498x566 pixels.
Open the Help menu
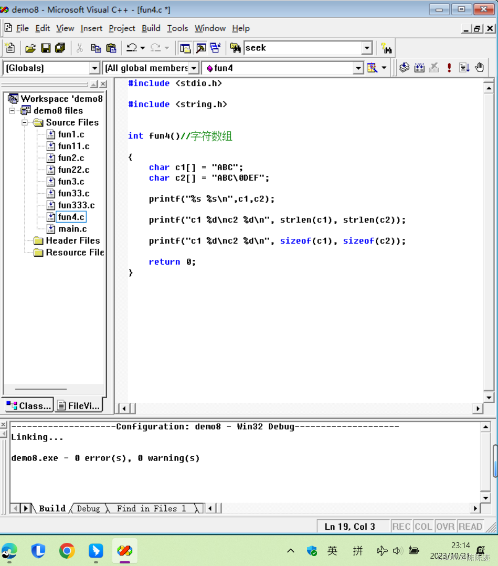pyautogui.click(x=241, y=28)
